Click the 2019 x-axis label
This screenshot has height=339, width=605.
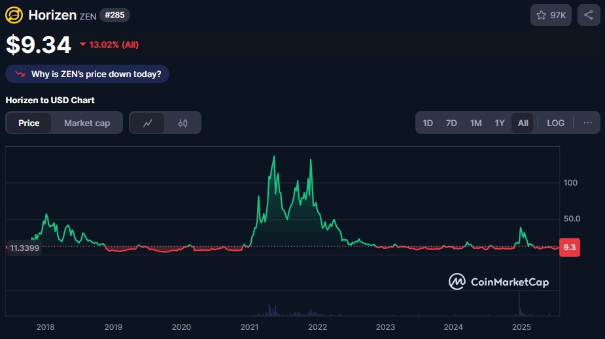click(x=113, y=327)
